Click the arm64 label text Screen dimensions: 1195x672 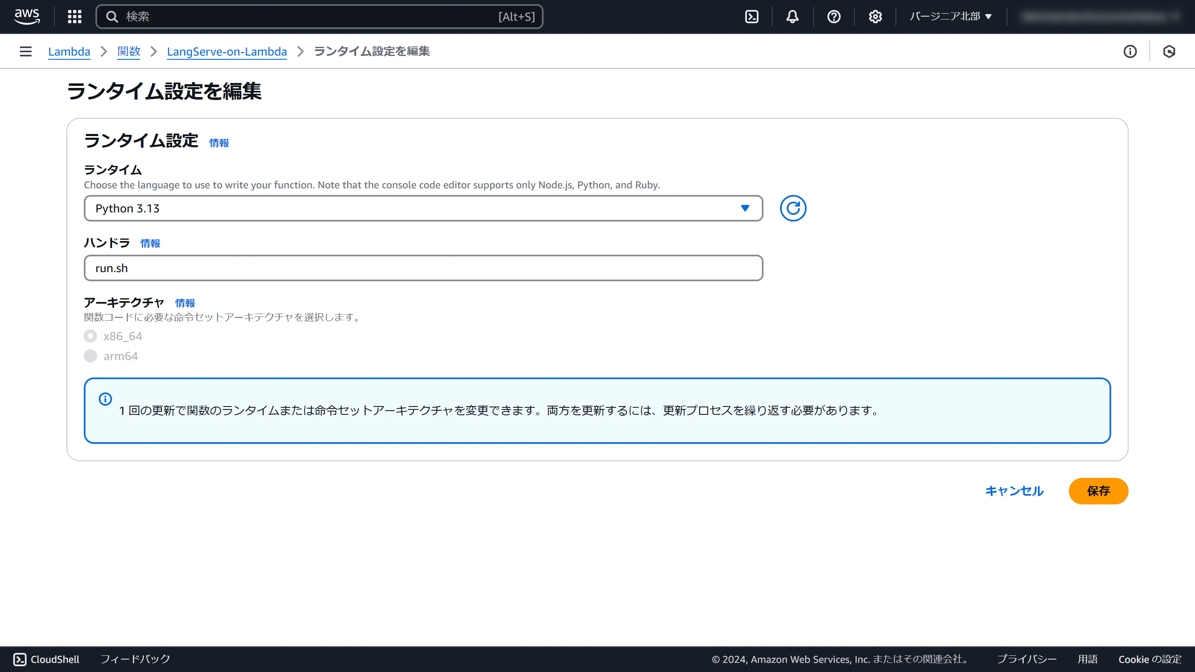121,356
